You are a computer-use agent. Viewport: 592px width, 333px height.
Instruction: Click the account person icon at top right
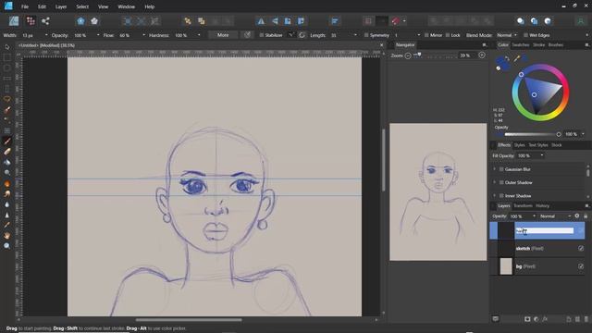point(580,21)
